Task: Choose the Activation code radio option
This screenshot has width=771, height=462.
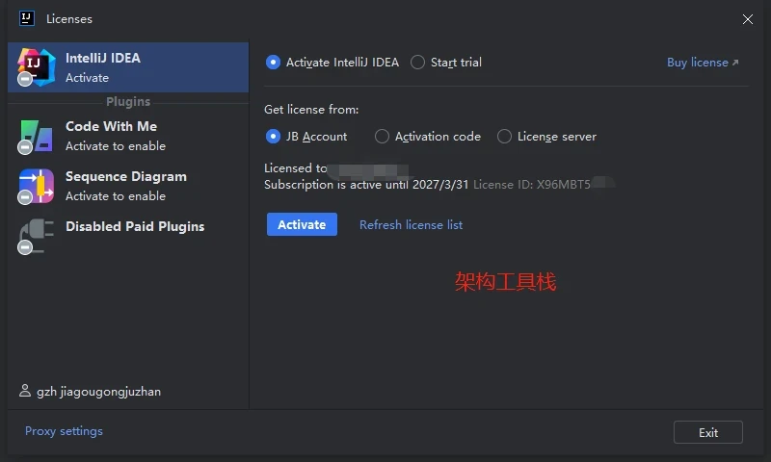Action: coord(382,137)
